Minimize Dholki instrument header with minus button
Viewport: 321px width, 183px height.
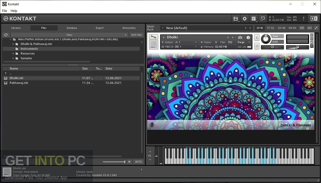tap(312, 39)
